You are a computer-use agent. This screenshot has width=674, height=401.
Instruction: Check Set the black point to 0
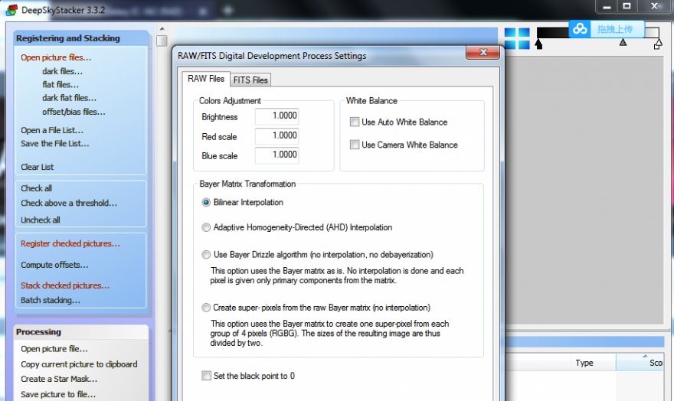click(206, 376)
